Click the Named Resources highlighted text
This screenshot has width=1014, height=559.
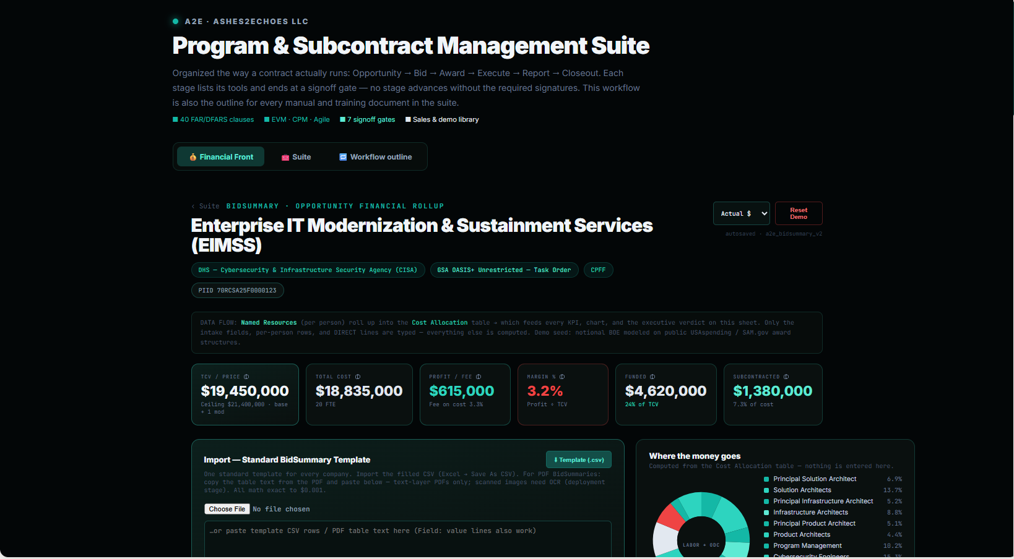pos(269,323)
